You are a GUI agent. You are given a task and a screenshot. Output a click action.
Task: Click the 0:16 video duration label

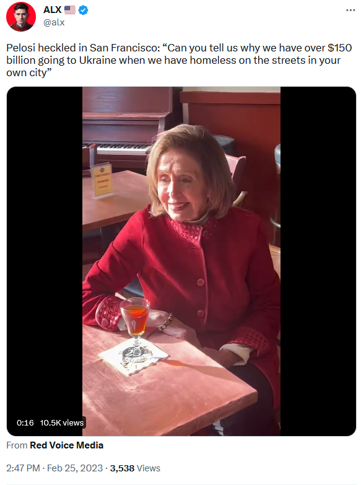point(25,422)
